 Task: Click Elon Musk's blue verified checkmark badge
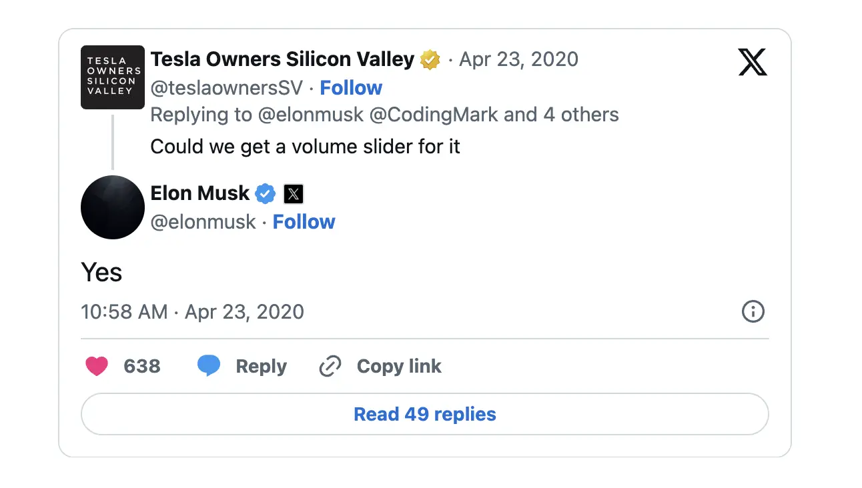(266, 193)
